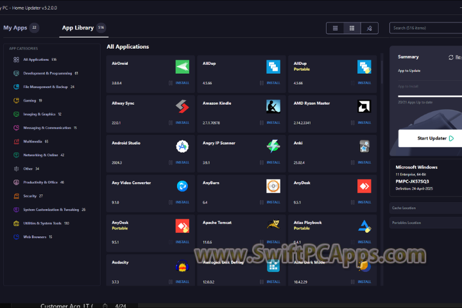Image resolution: width=462 pixels, height=308 pixels.
Task: Click INSTALL on the Apache Tomcat card
Action: point(273,243)
